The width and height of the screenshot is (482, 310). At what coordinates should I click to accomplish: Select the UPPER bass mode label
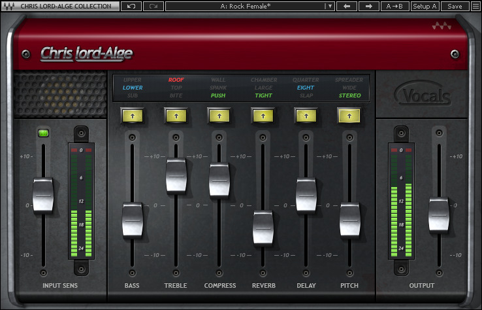click(x=132, y=80)
